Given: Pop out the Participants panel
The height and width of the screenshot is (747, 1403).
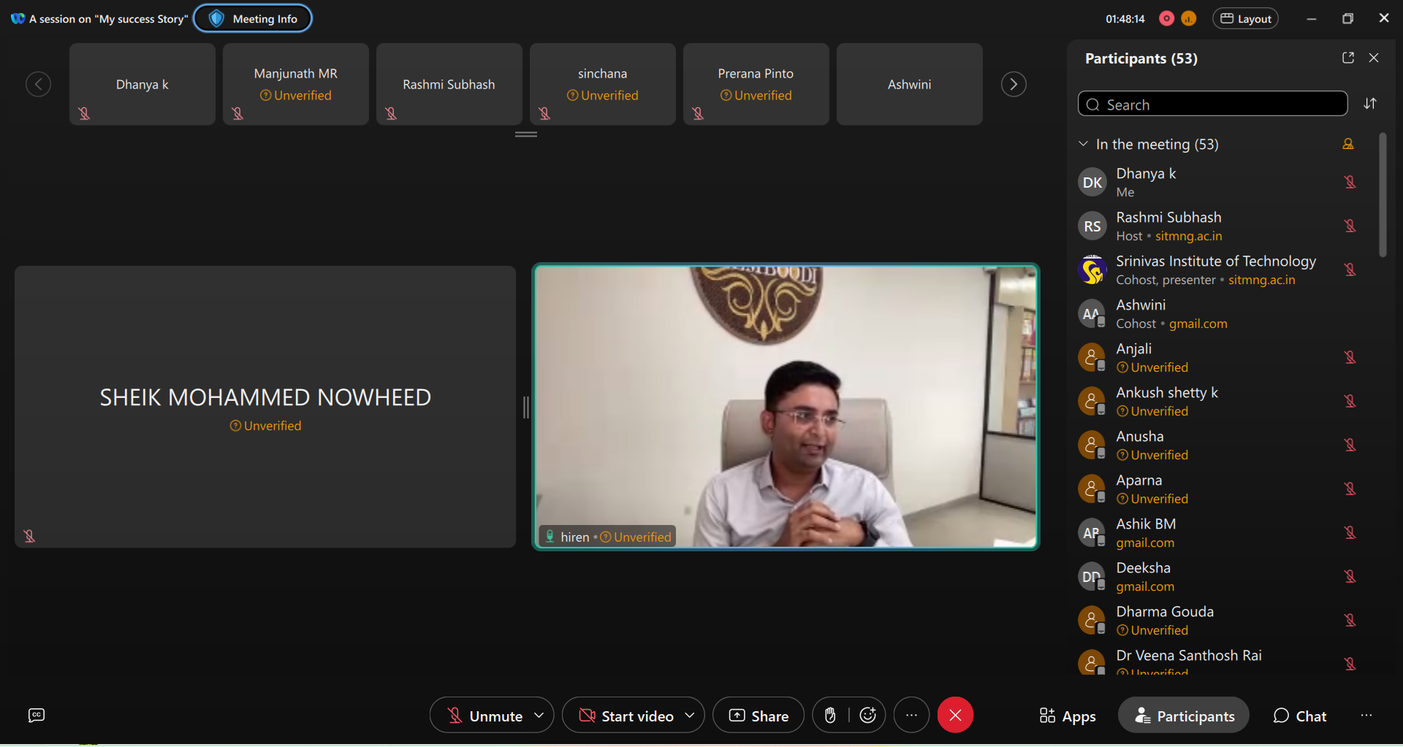Looking at the screenshot, I should [1348, 58].
